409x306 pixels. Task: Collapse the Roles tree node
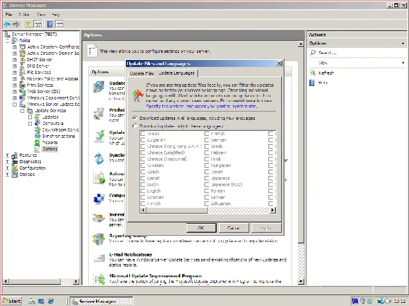click(7, 41)
